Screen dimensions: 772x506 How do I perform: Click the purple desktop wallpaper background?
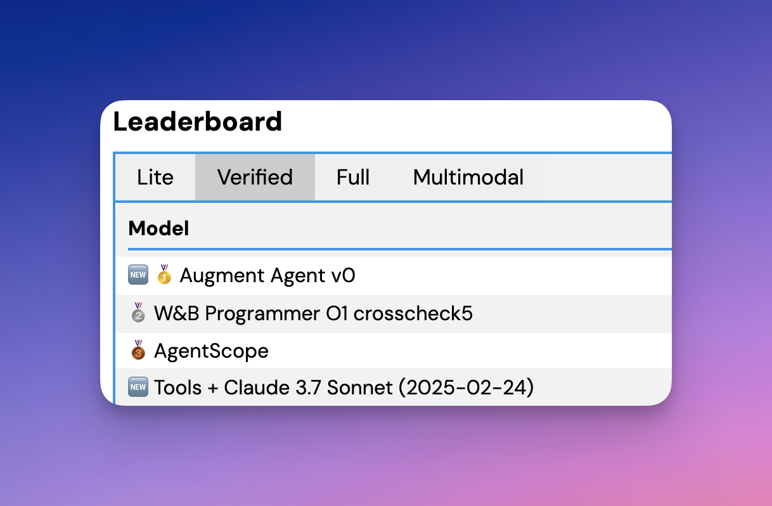coord(380,457)
